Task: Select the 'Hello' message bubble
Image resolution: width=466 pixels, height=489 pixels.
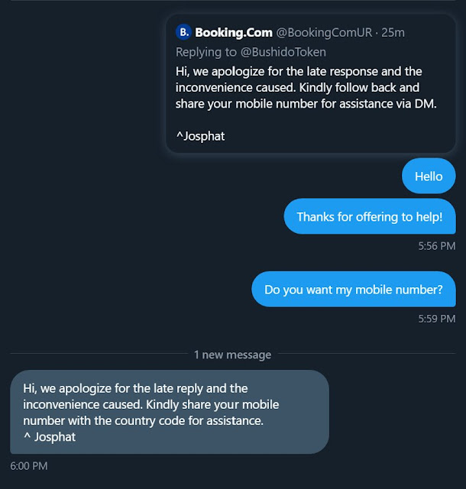Action: click(429, 176)
